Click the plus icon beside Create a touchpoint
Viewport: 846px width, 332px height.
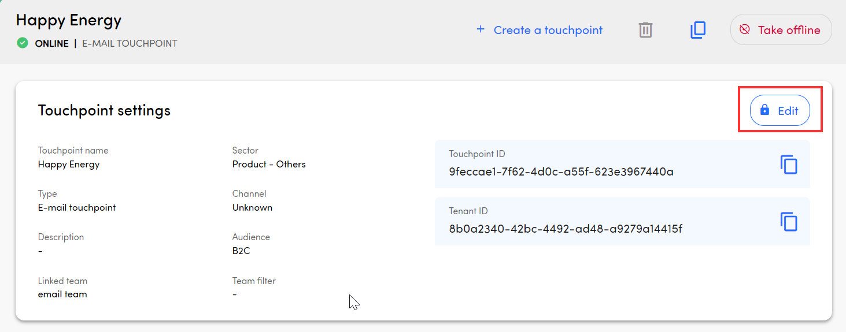point(480,29)
